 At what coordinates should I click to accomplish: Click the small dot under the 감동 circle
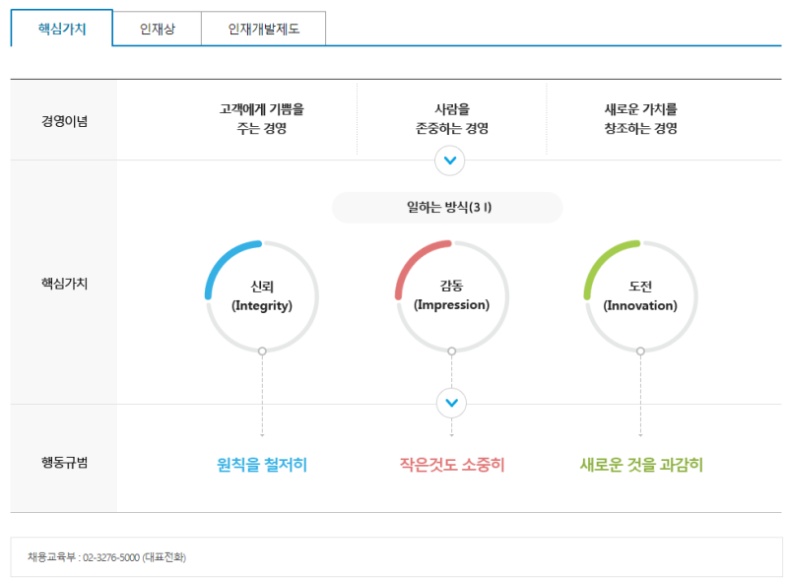[451, 351]
